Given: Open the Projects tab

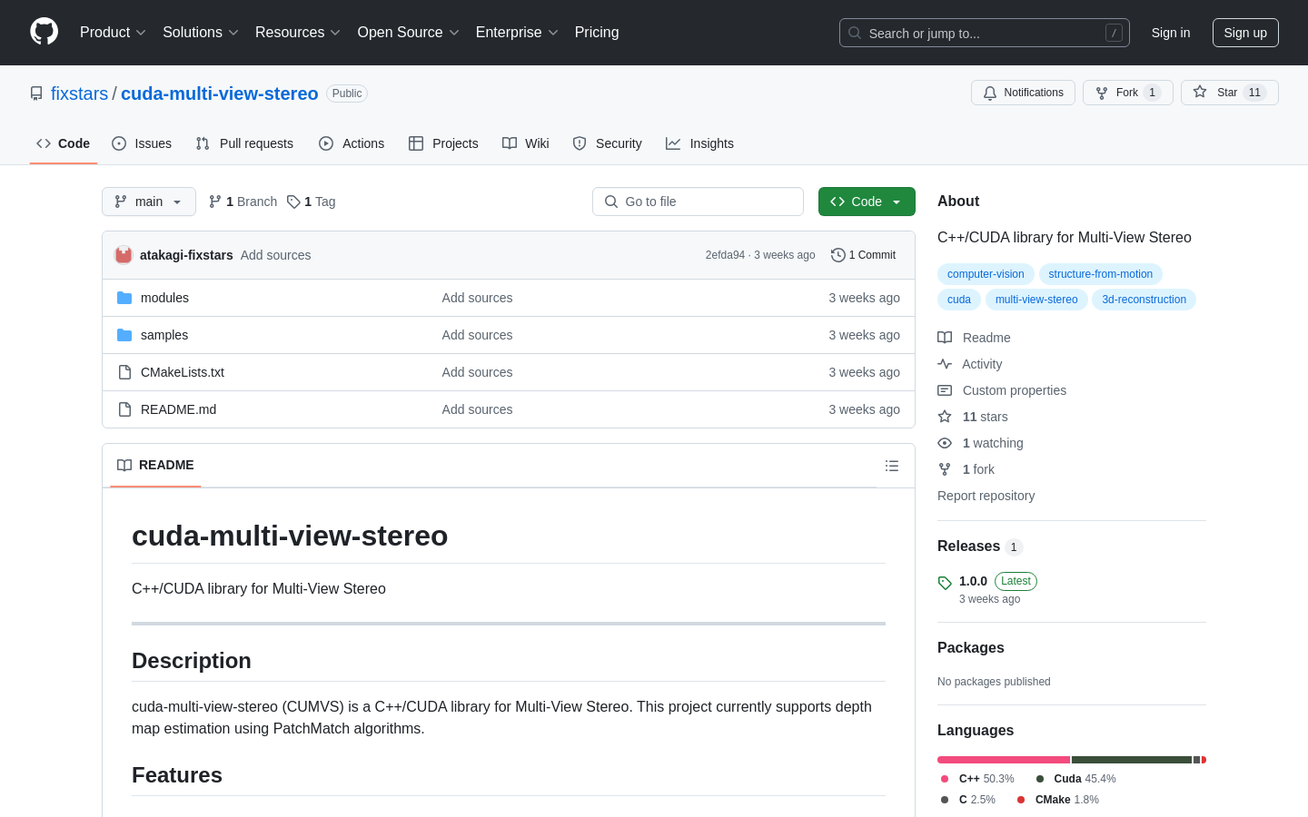Looking at the screenshot, I should coord(443,143).
